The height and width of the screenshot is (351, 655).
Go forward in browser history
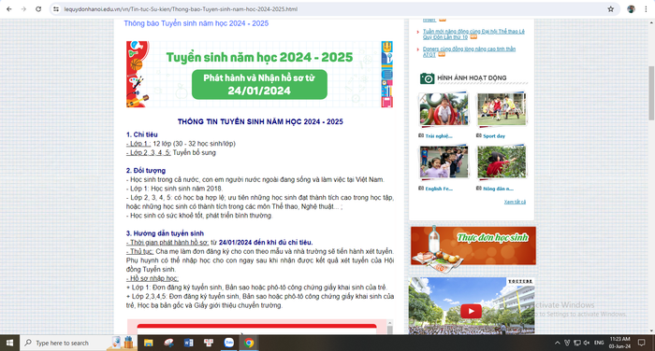(x=23, y=8)
